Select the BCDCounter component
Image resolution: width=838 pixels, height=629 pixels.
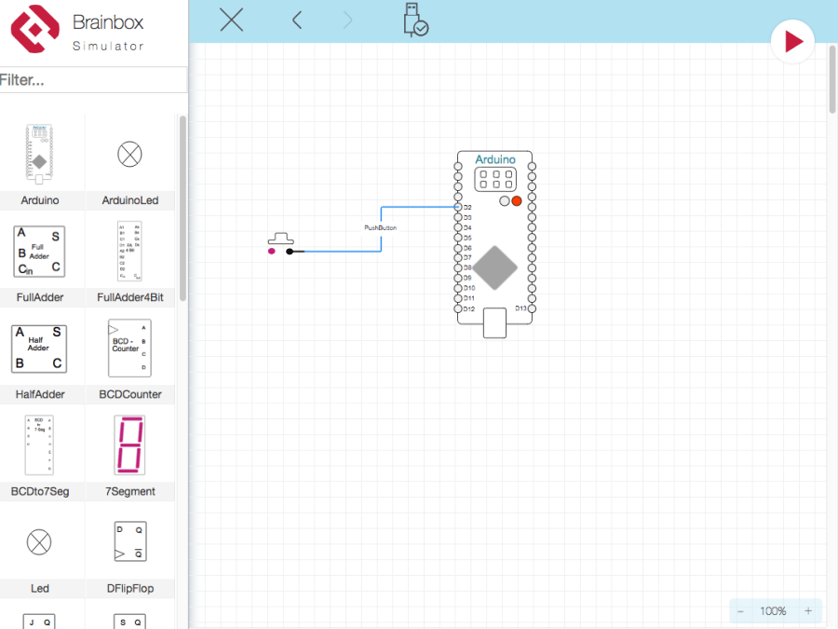coord(128,349)
